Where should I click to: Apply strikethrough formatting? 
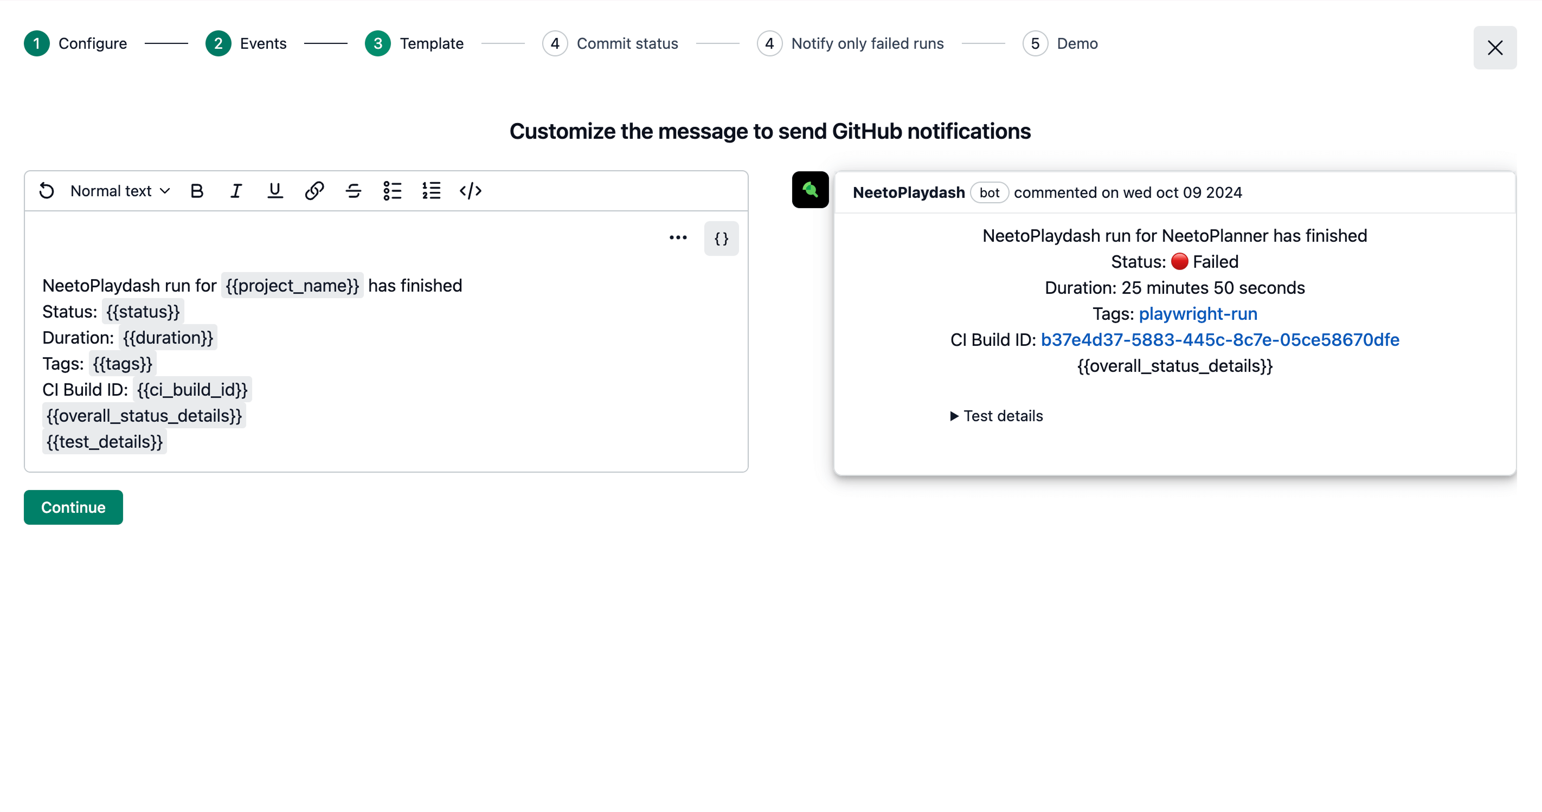click(x=353, y=191)
